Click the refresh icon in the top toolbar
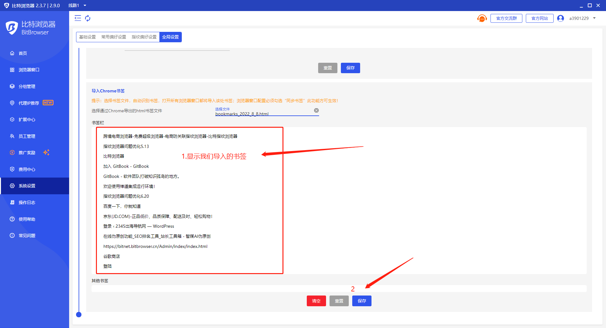Image resolution: width=606 pixels, height=328 pixels. [88, 18]
